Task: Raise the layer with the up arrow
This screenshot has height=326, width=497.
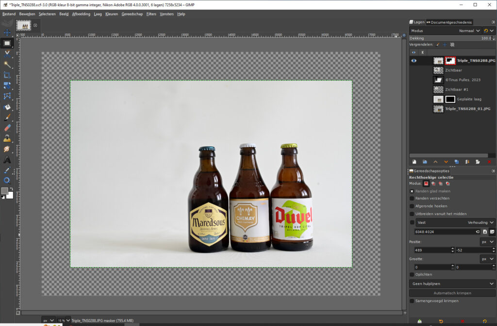Action: coord(435,162)
